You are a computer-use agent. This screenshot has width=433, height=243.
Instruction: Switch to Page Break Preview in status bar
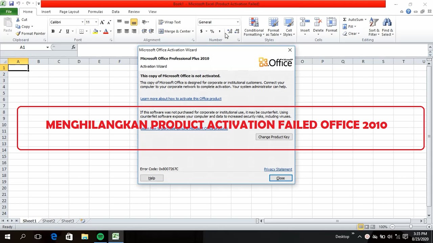pyautogui.click(x=373, y=227)
